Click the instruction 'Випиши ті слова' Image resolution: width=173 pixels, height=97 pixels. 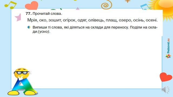coord(48,27)
